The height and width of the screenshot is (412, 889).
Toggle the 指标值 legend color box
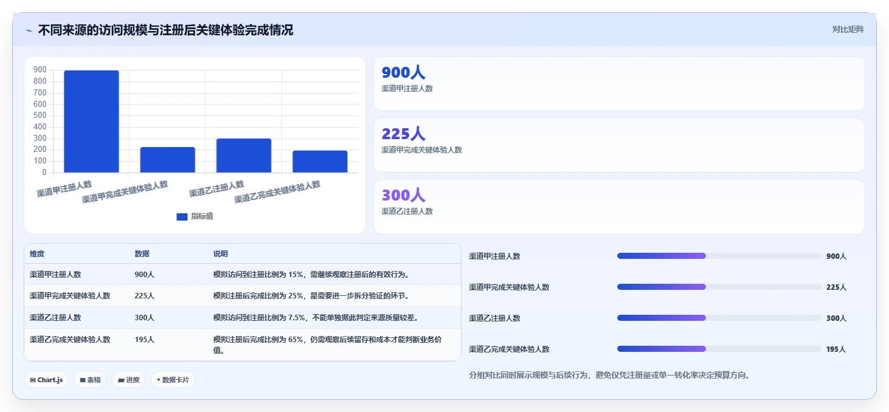tap(182, 216)
